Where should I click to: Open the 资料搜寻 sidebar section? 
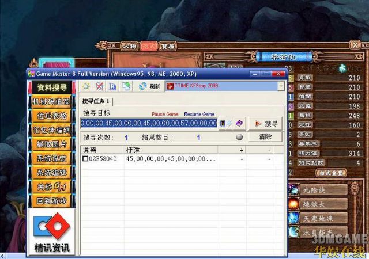point(52,87)
